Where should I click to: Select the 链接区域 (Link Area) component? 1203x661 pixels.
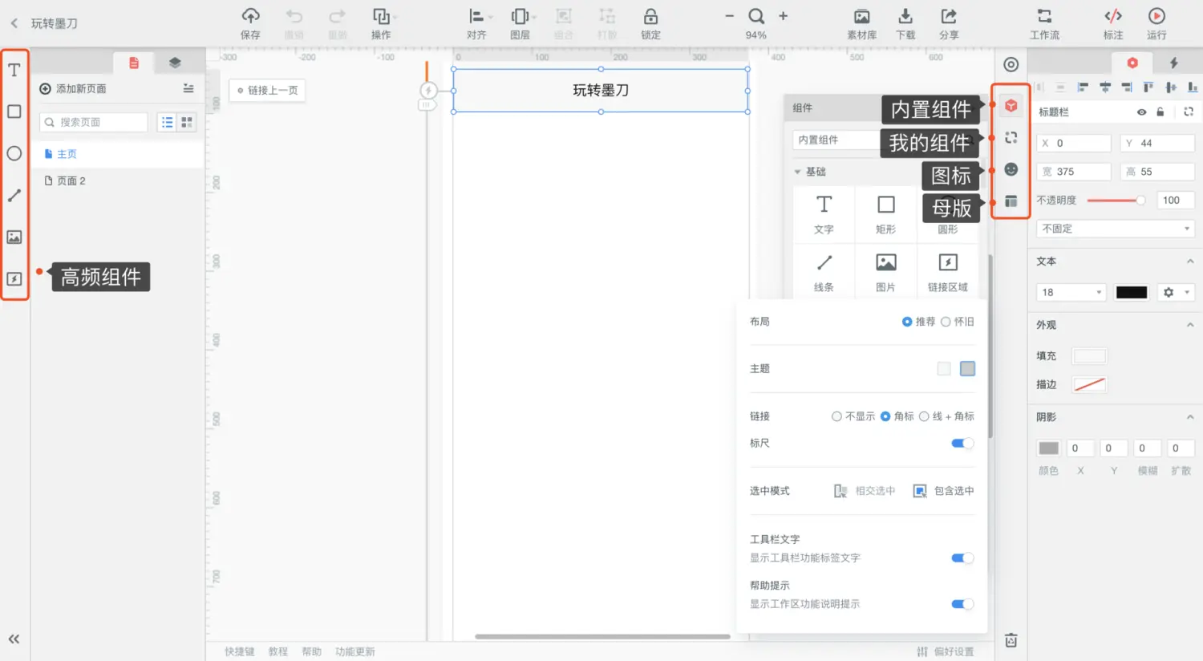pyautogui.click(x=948, y=270)
